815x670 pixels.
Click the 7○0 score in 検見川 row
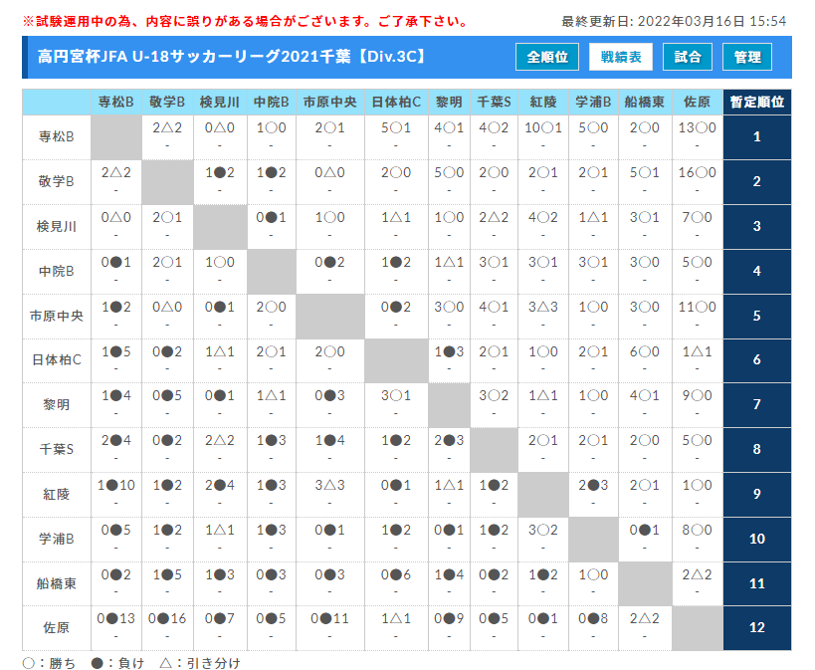click(697, 217)
